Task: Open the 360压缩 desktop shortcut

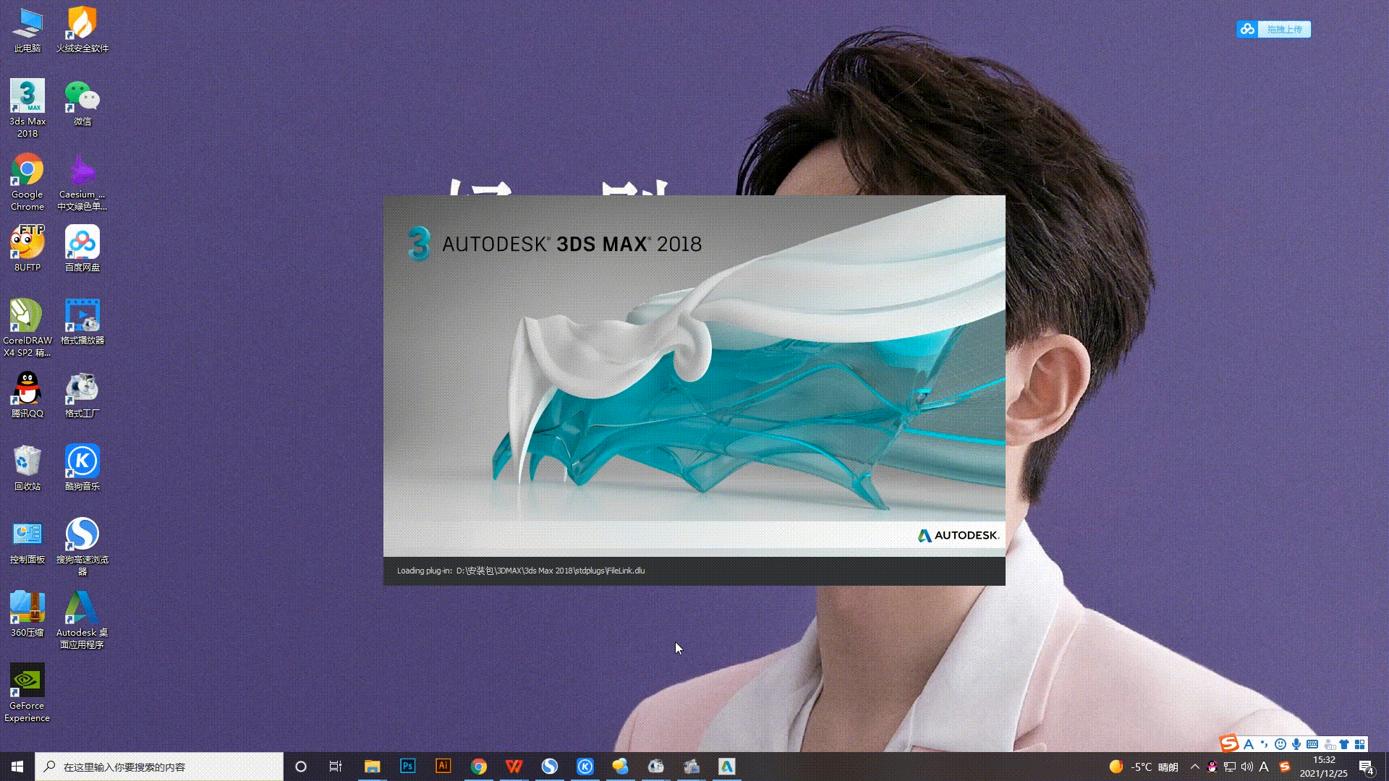Action: [x=27, y=614]
